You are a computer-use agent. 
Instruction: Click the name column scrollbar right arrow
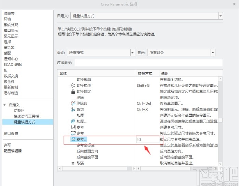point(134,168)
